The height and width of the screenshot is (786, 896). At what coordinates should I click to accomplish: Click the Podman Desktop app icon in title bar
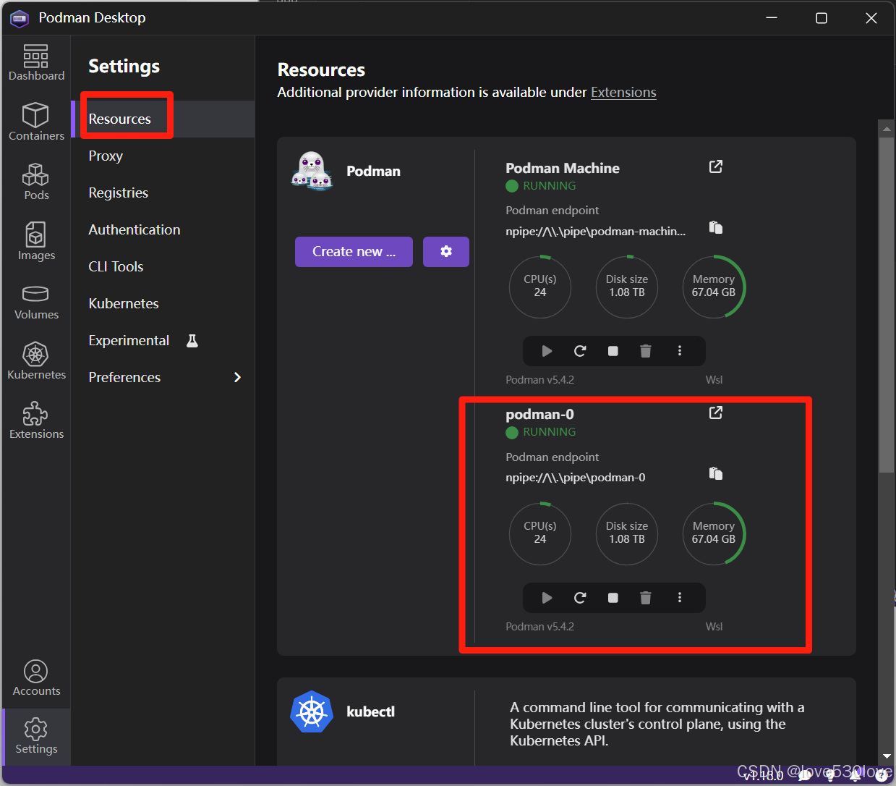(20, 17)
